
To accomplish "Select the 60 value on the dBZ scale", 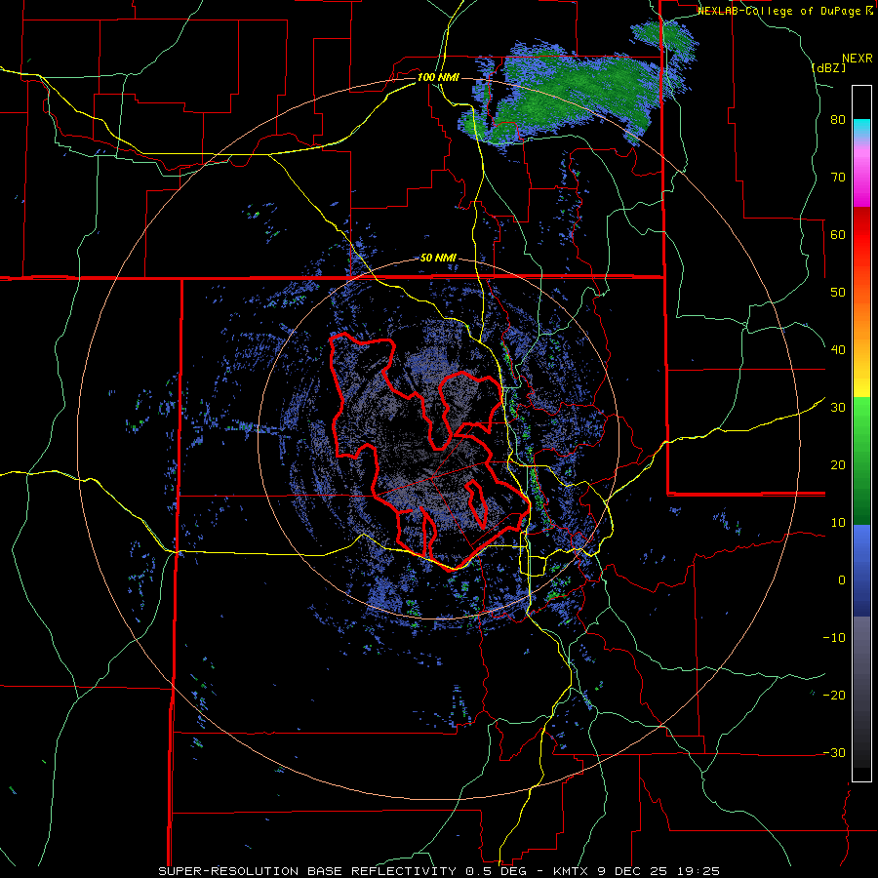I will coord(838,234).
